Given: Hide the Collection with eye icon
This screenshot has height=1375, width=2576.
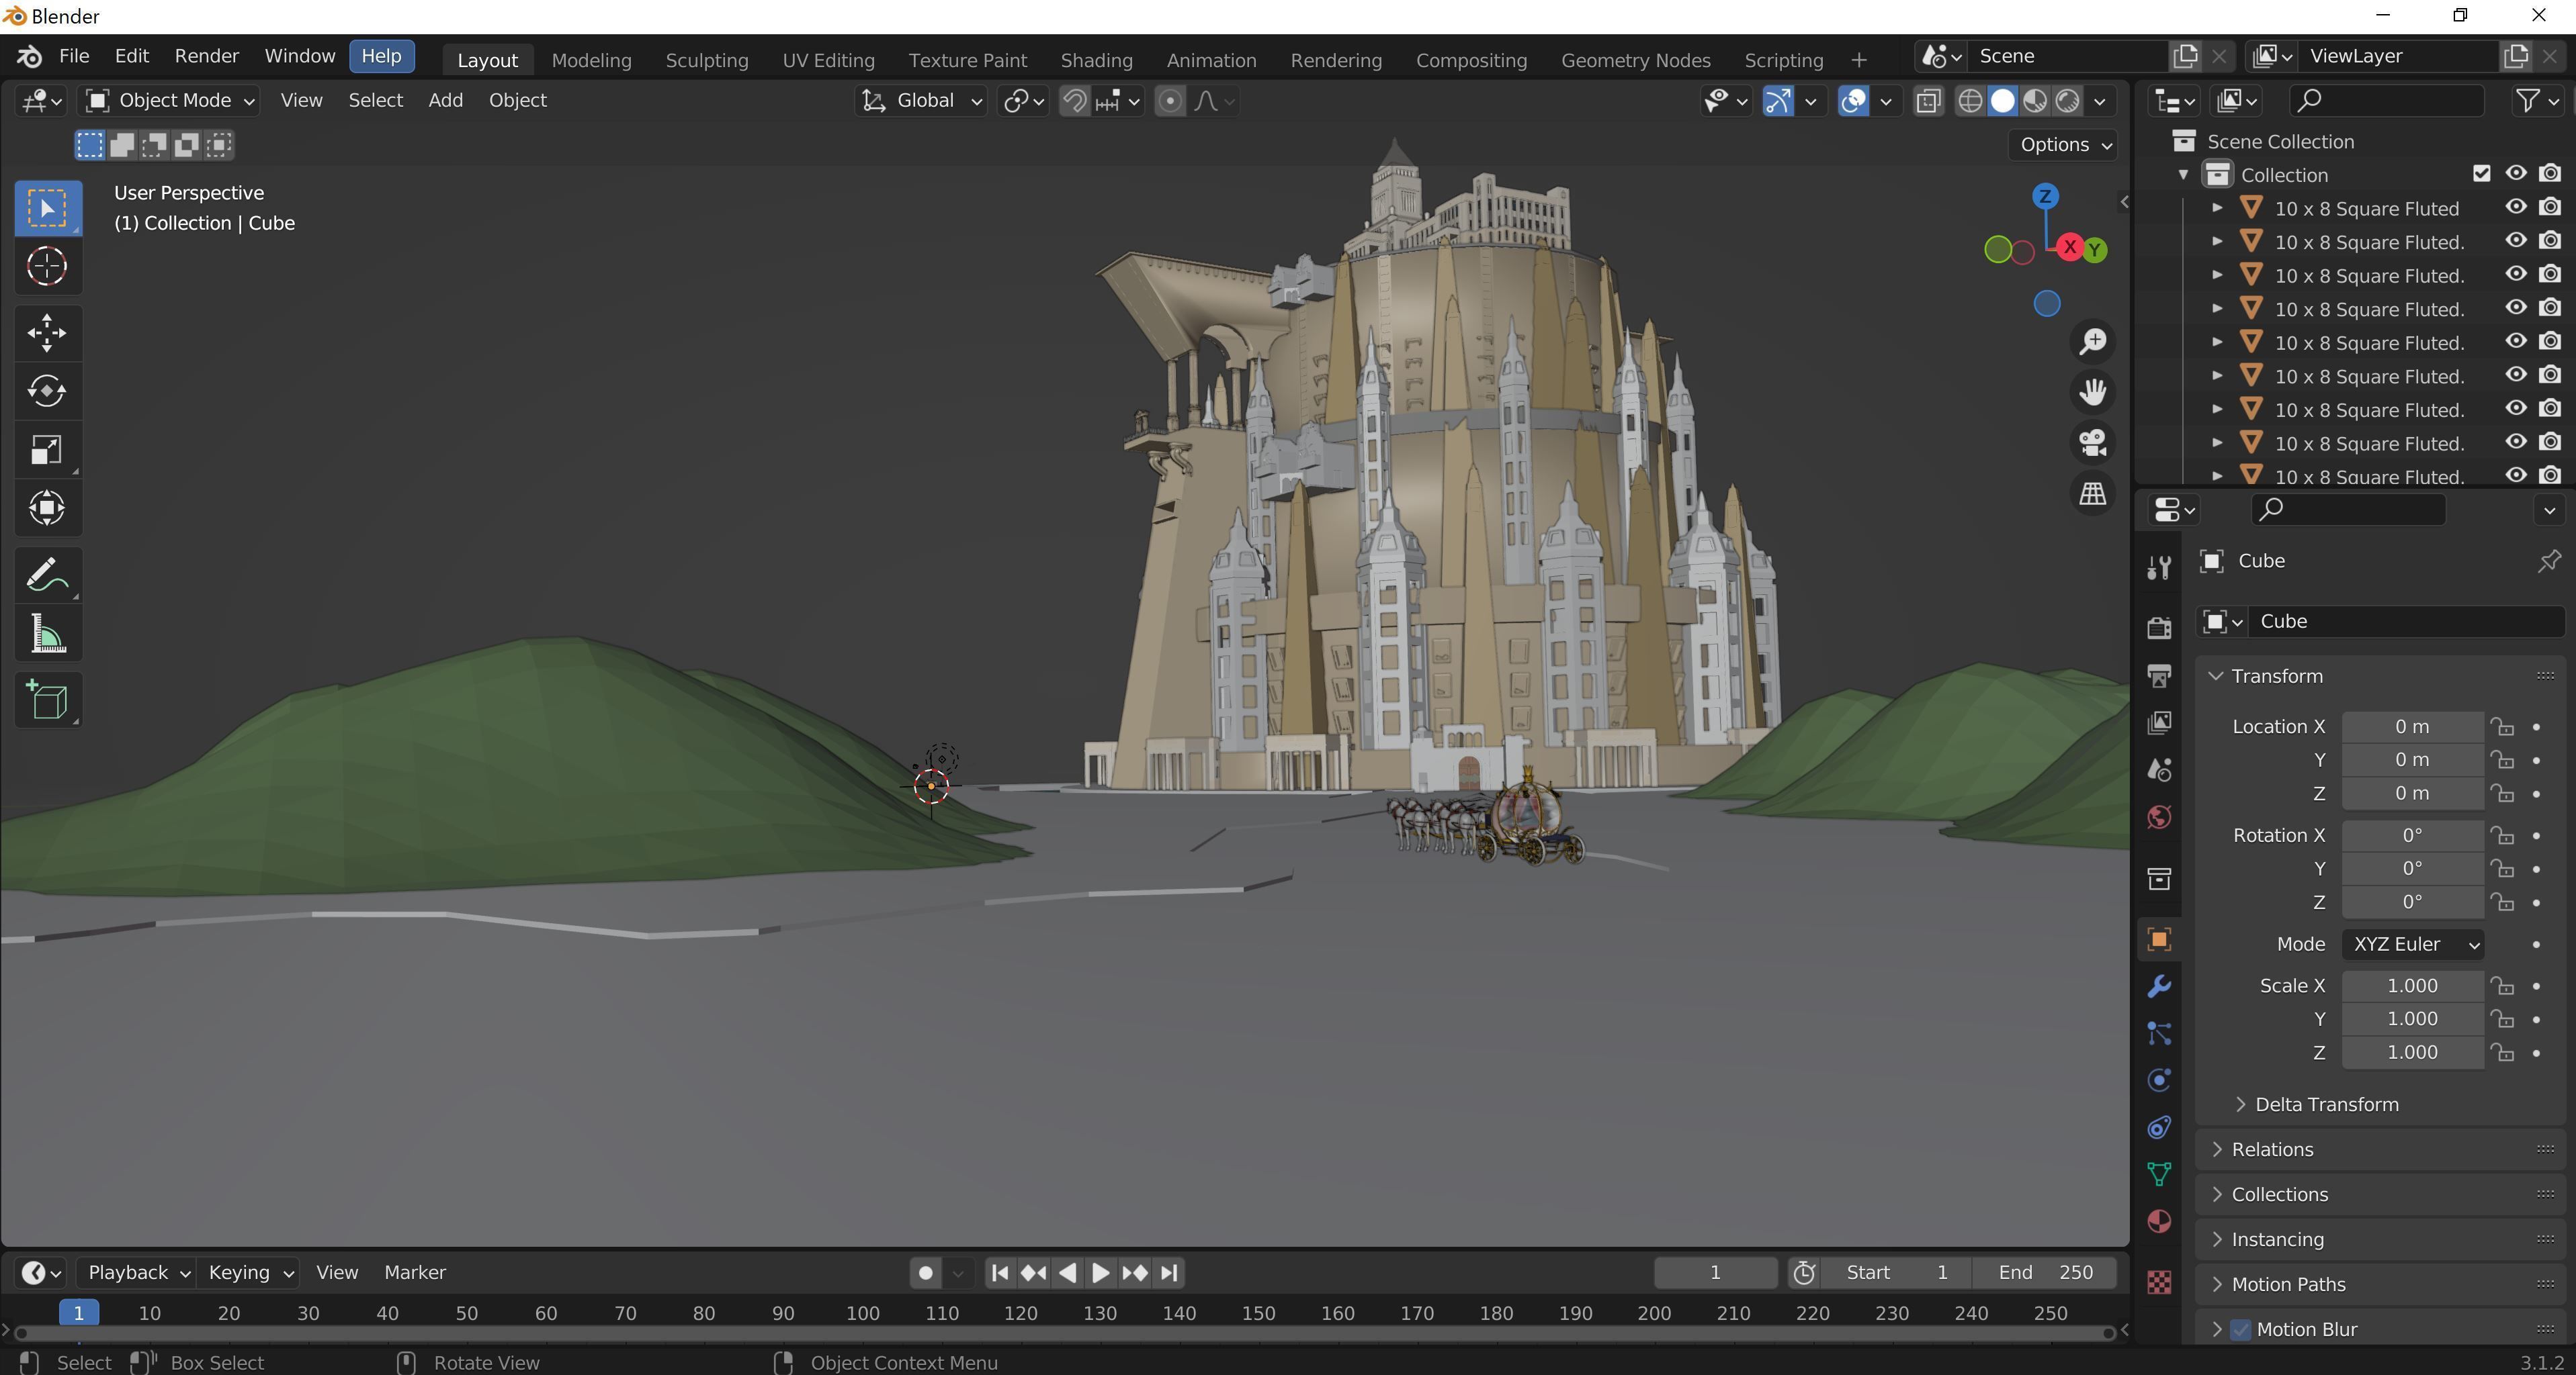Looking at the screenshot, I should click(2516, 174).
